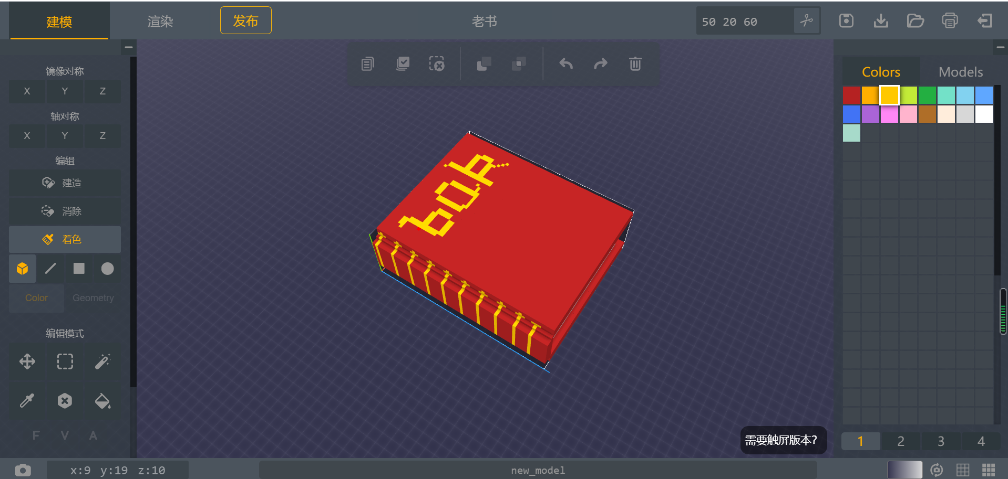This screenshot has width=1008, height=479.
Task: Undo the last action
Action: pyautogui.click(x=566, y=64)
